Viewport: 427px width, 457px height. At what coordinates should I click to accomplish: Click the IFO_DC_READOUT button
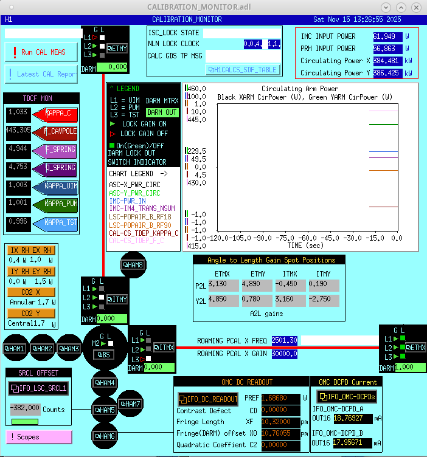click(208, 399)
